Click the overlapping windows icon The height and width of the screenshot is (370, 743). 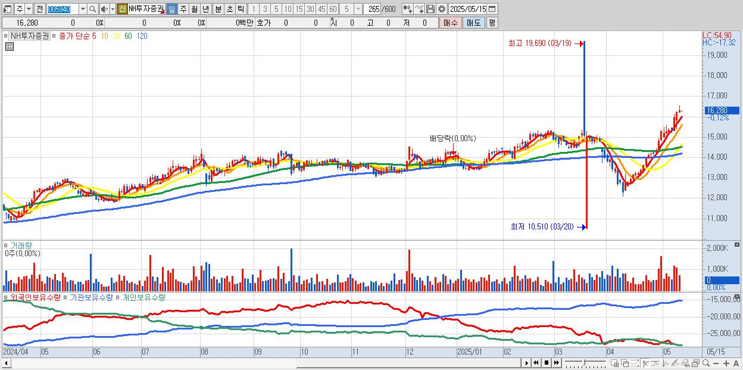pyautogui.click(x=625, y=363)
